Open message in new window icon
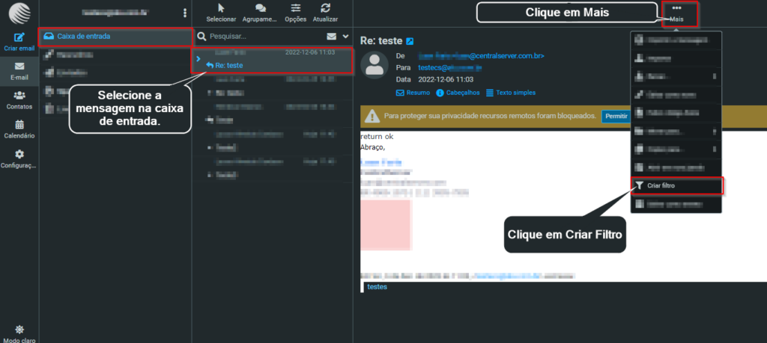767x343 pixels. point(410,40)
